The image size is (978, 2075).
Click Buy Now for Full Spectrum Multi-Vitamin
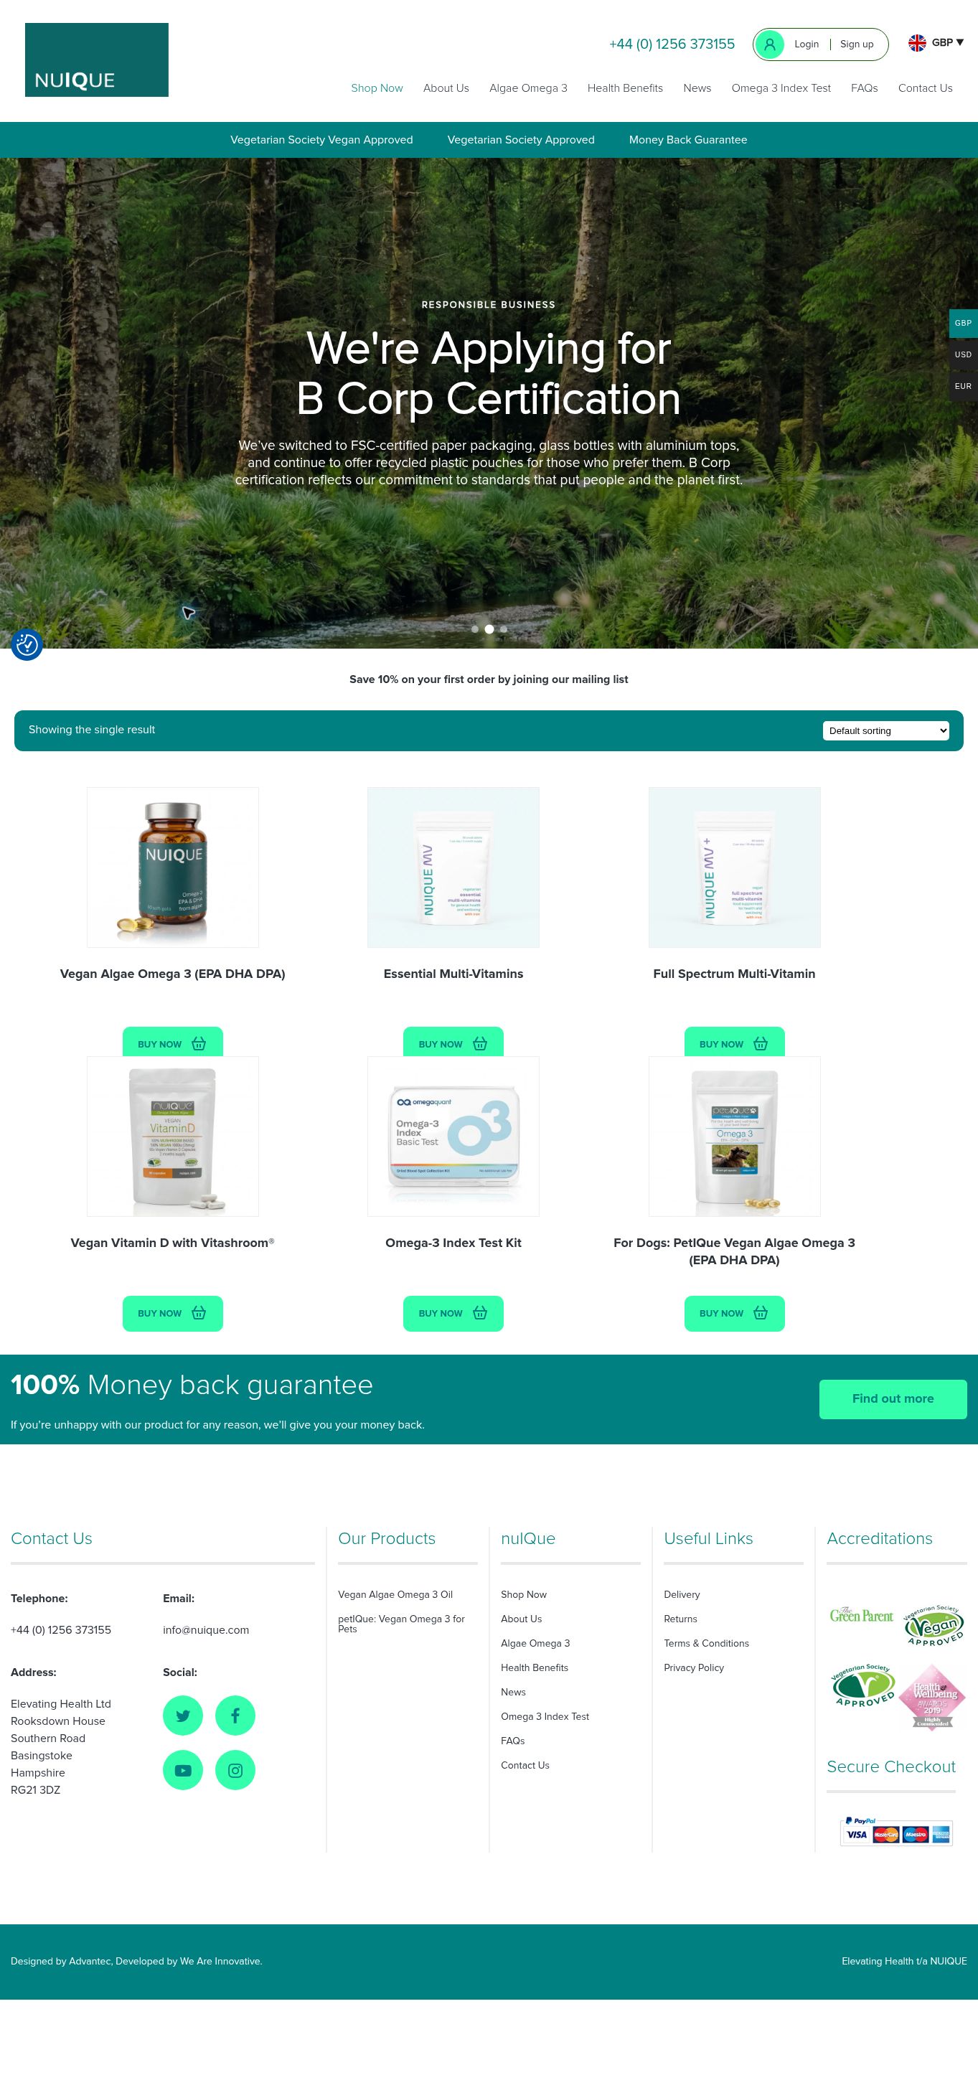[735, 1043]
